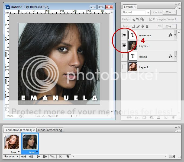Click the tween animation frames icon
The width and height of the screenshot is (184, 162).
click(x=52, y=157)
